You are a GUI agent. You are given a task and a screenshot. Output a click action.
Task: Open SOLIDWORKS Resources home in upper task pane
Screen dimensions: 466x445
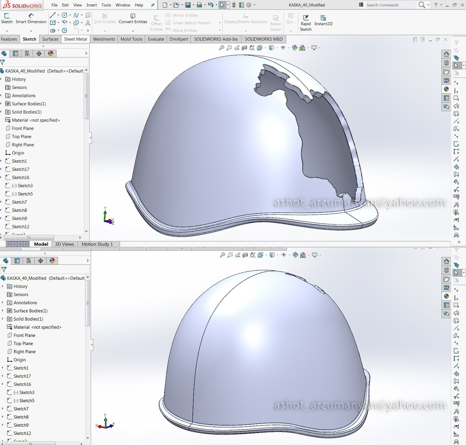[x=446, y=54]
